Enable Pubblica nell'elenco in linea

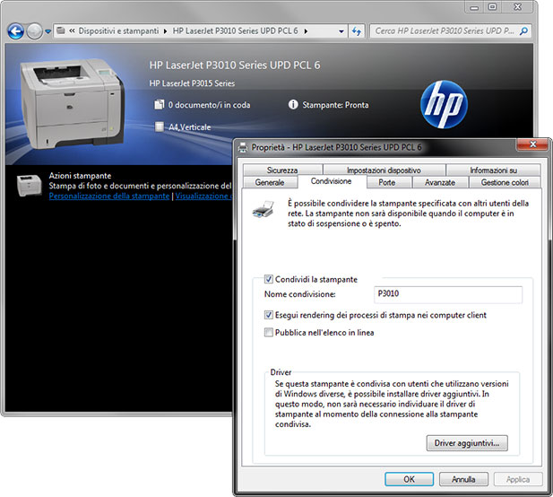pyautogui.click(x=269, y=333)
